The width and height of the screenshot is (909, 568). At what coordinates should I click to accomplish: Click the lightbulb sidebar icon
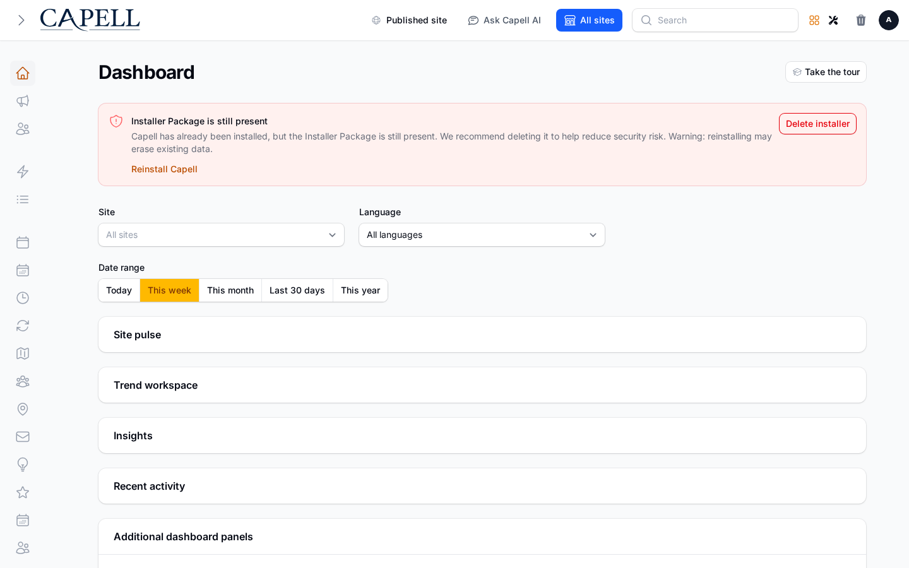23,464
